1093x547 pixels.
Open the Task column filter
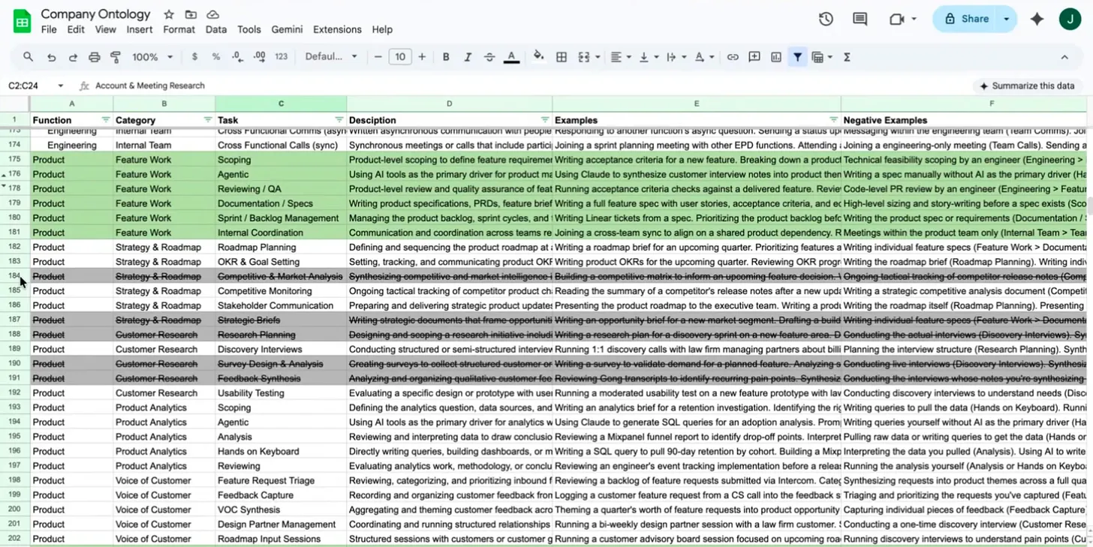click(x=339, y=120)
